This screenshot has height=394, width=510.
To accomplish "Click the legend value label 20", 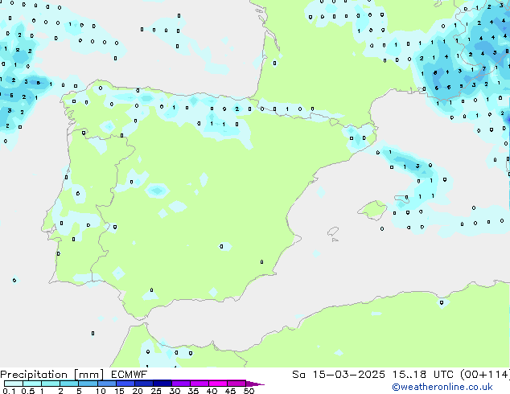I will (x=137, y=392).
